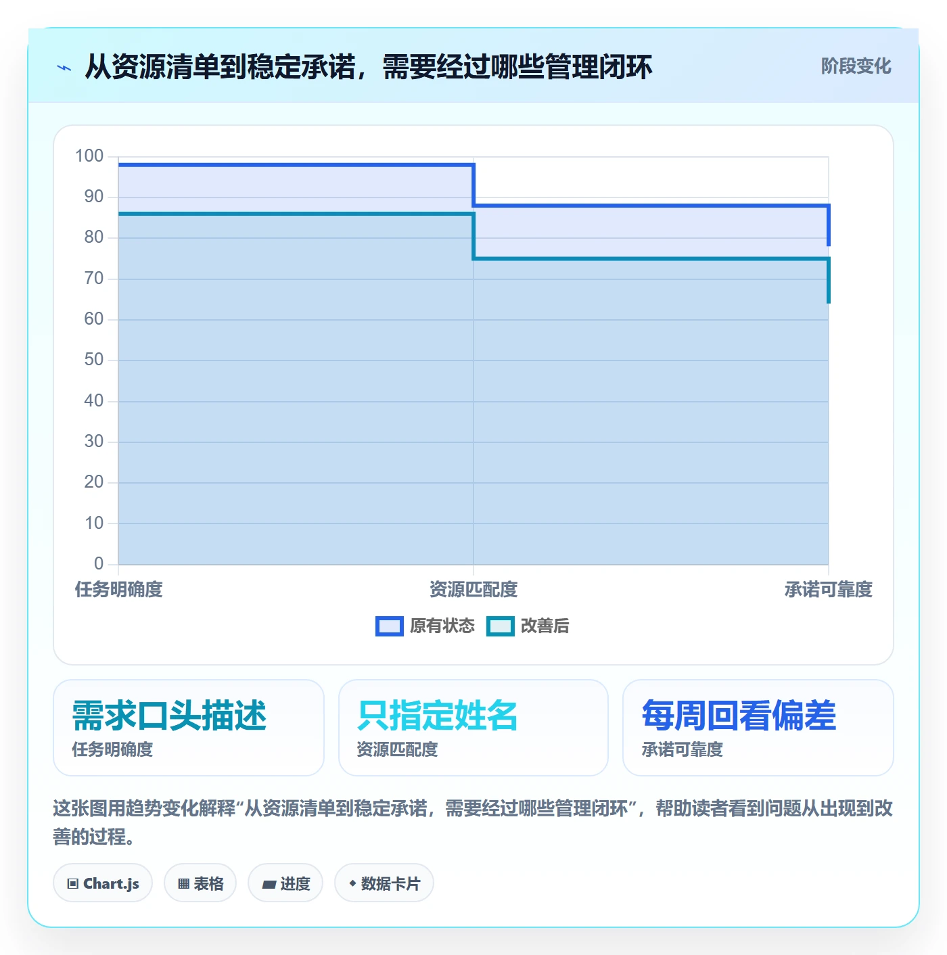Select the 表格 tag chip

coord(200,883)
